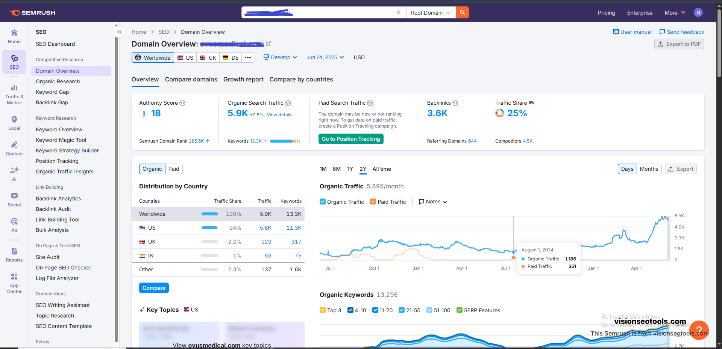
Task: Click the Backlinks info icon
Action: click(x=455, y=103)
